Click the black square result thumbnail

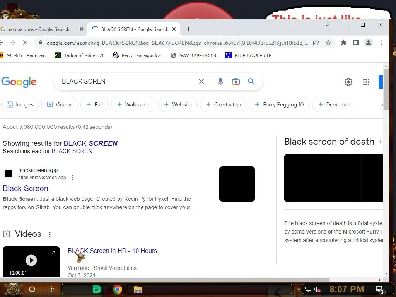click(237, 184)
